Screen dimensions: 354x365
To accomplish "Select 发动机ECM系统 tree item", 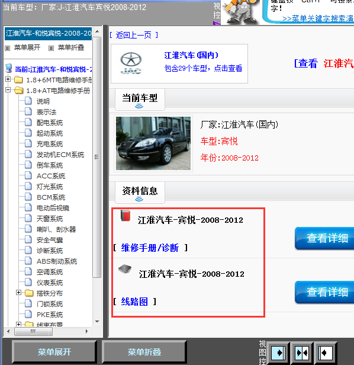I will tap(60, 155).
